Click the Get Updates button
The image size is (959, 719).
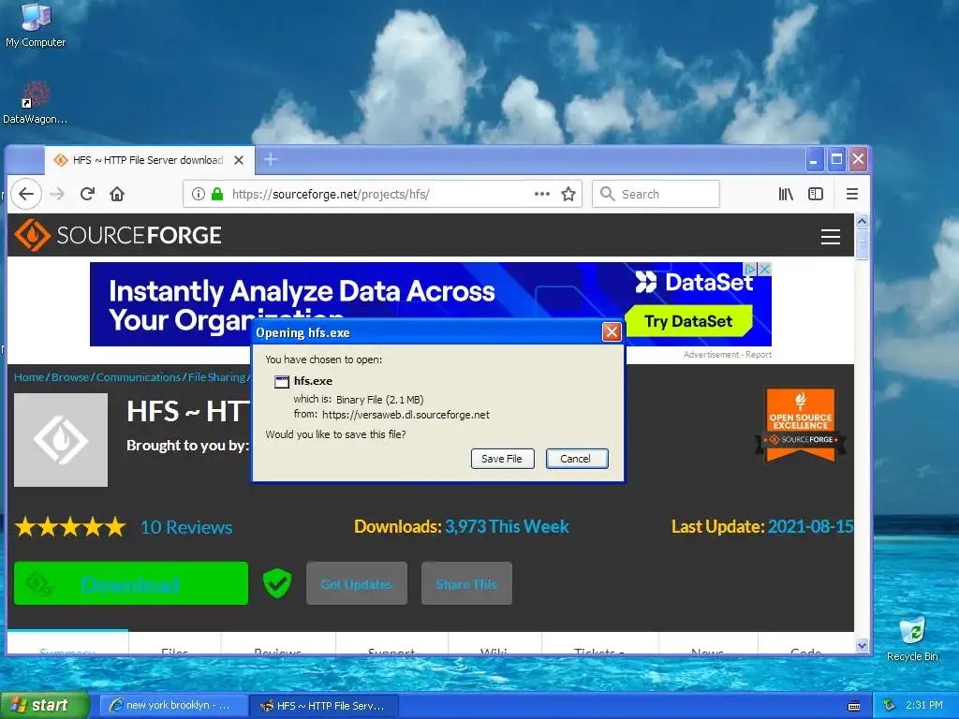point(357,583)
